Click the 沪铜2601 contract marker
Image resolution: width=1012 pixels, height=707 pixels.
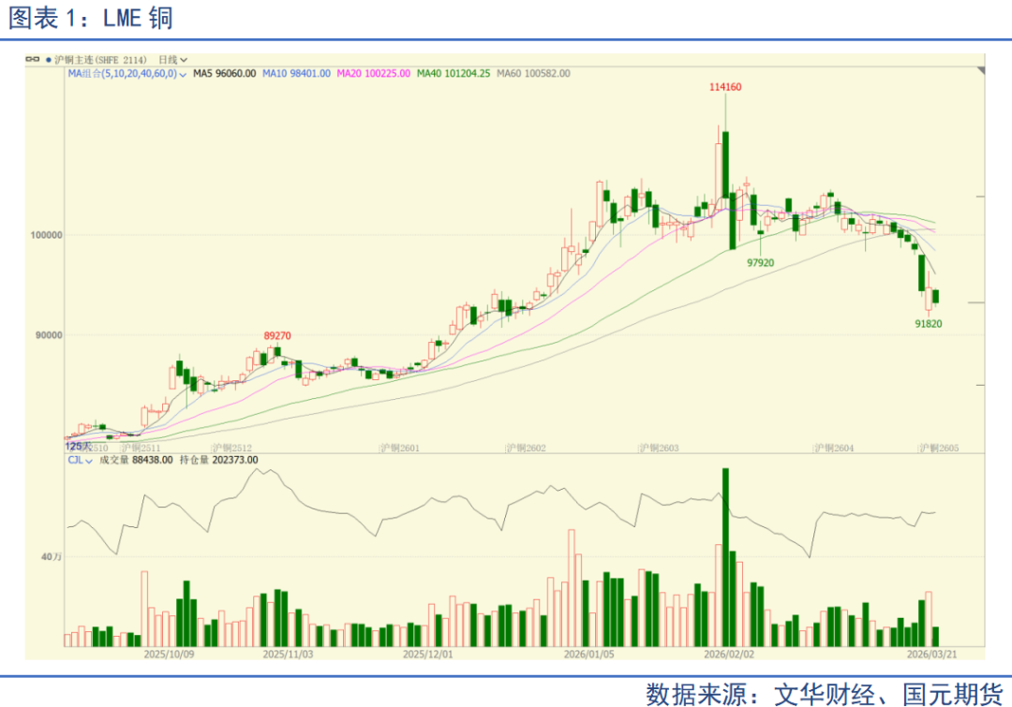click(399, 448)
